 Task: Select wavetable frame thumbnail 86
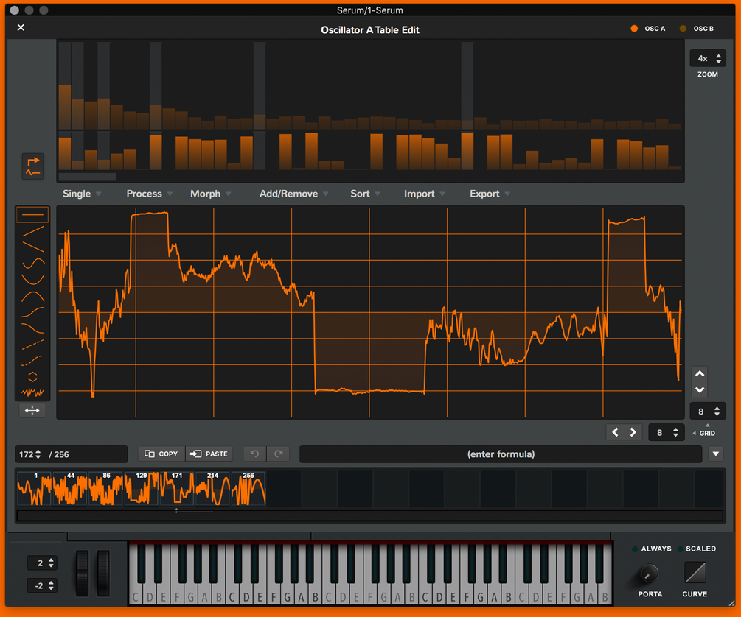tap(105, 489)
